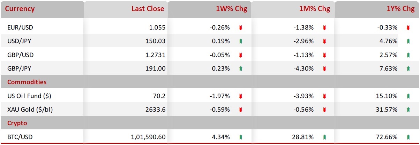Click the red down arrow for EUR/USD 1Y change

[408, 27]
